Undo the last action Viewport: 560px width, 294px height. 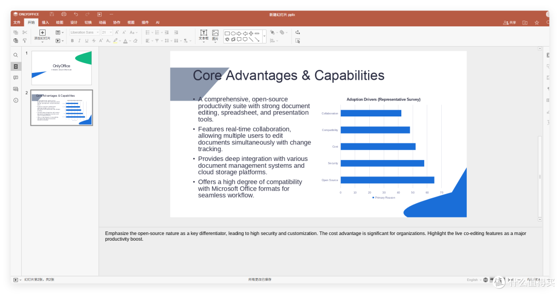tap(76, 14)
